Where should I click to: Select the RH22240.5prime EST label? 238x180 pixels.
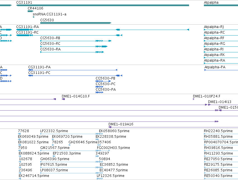coord(218,131)
